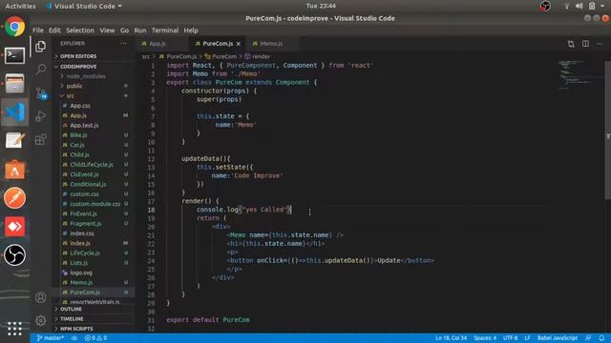Open the Extensions view
The width and height of the screenshot is (611, 343).
[40, 139]
